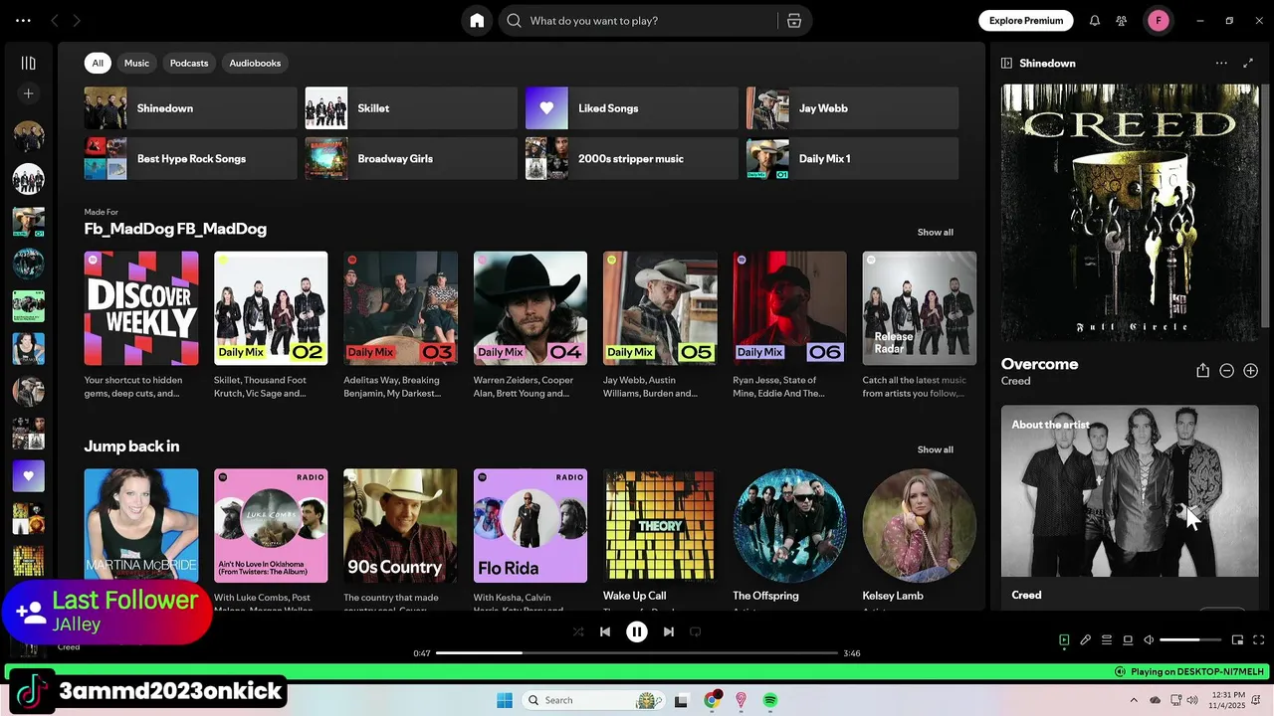
Task: Open the miniplayer
Action: point(1237,640)
